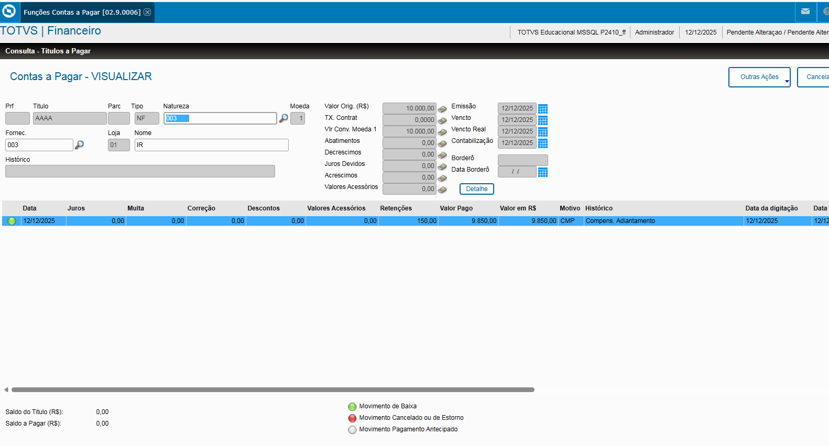Open calendar for Vencto Real date

543,132
